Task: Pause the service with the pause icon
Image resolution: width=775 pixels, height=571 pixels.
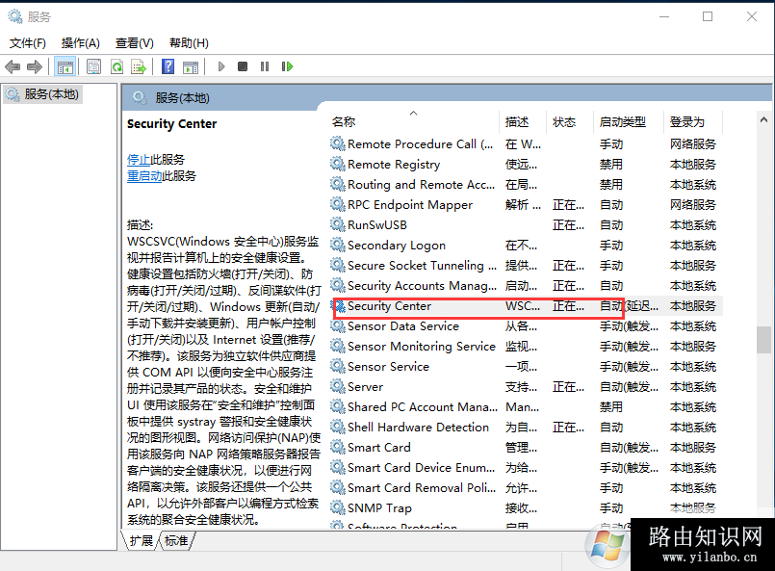Action: pyautogui.click(x=265, y=66)
